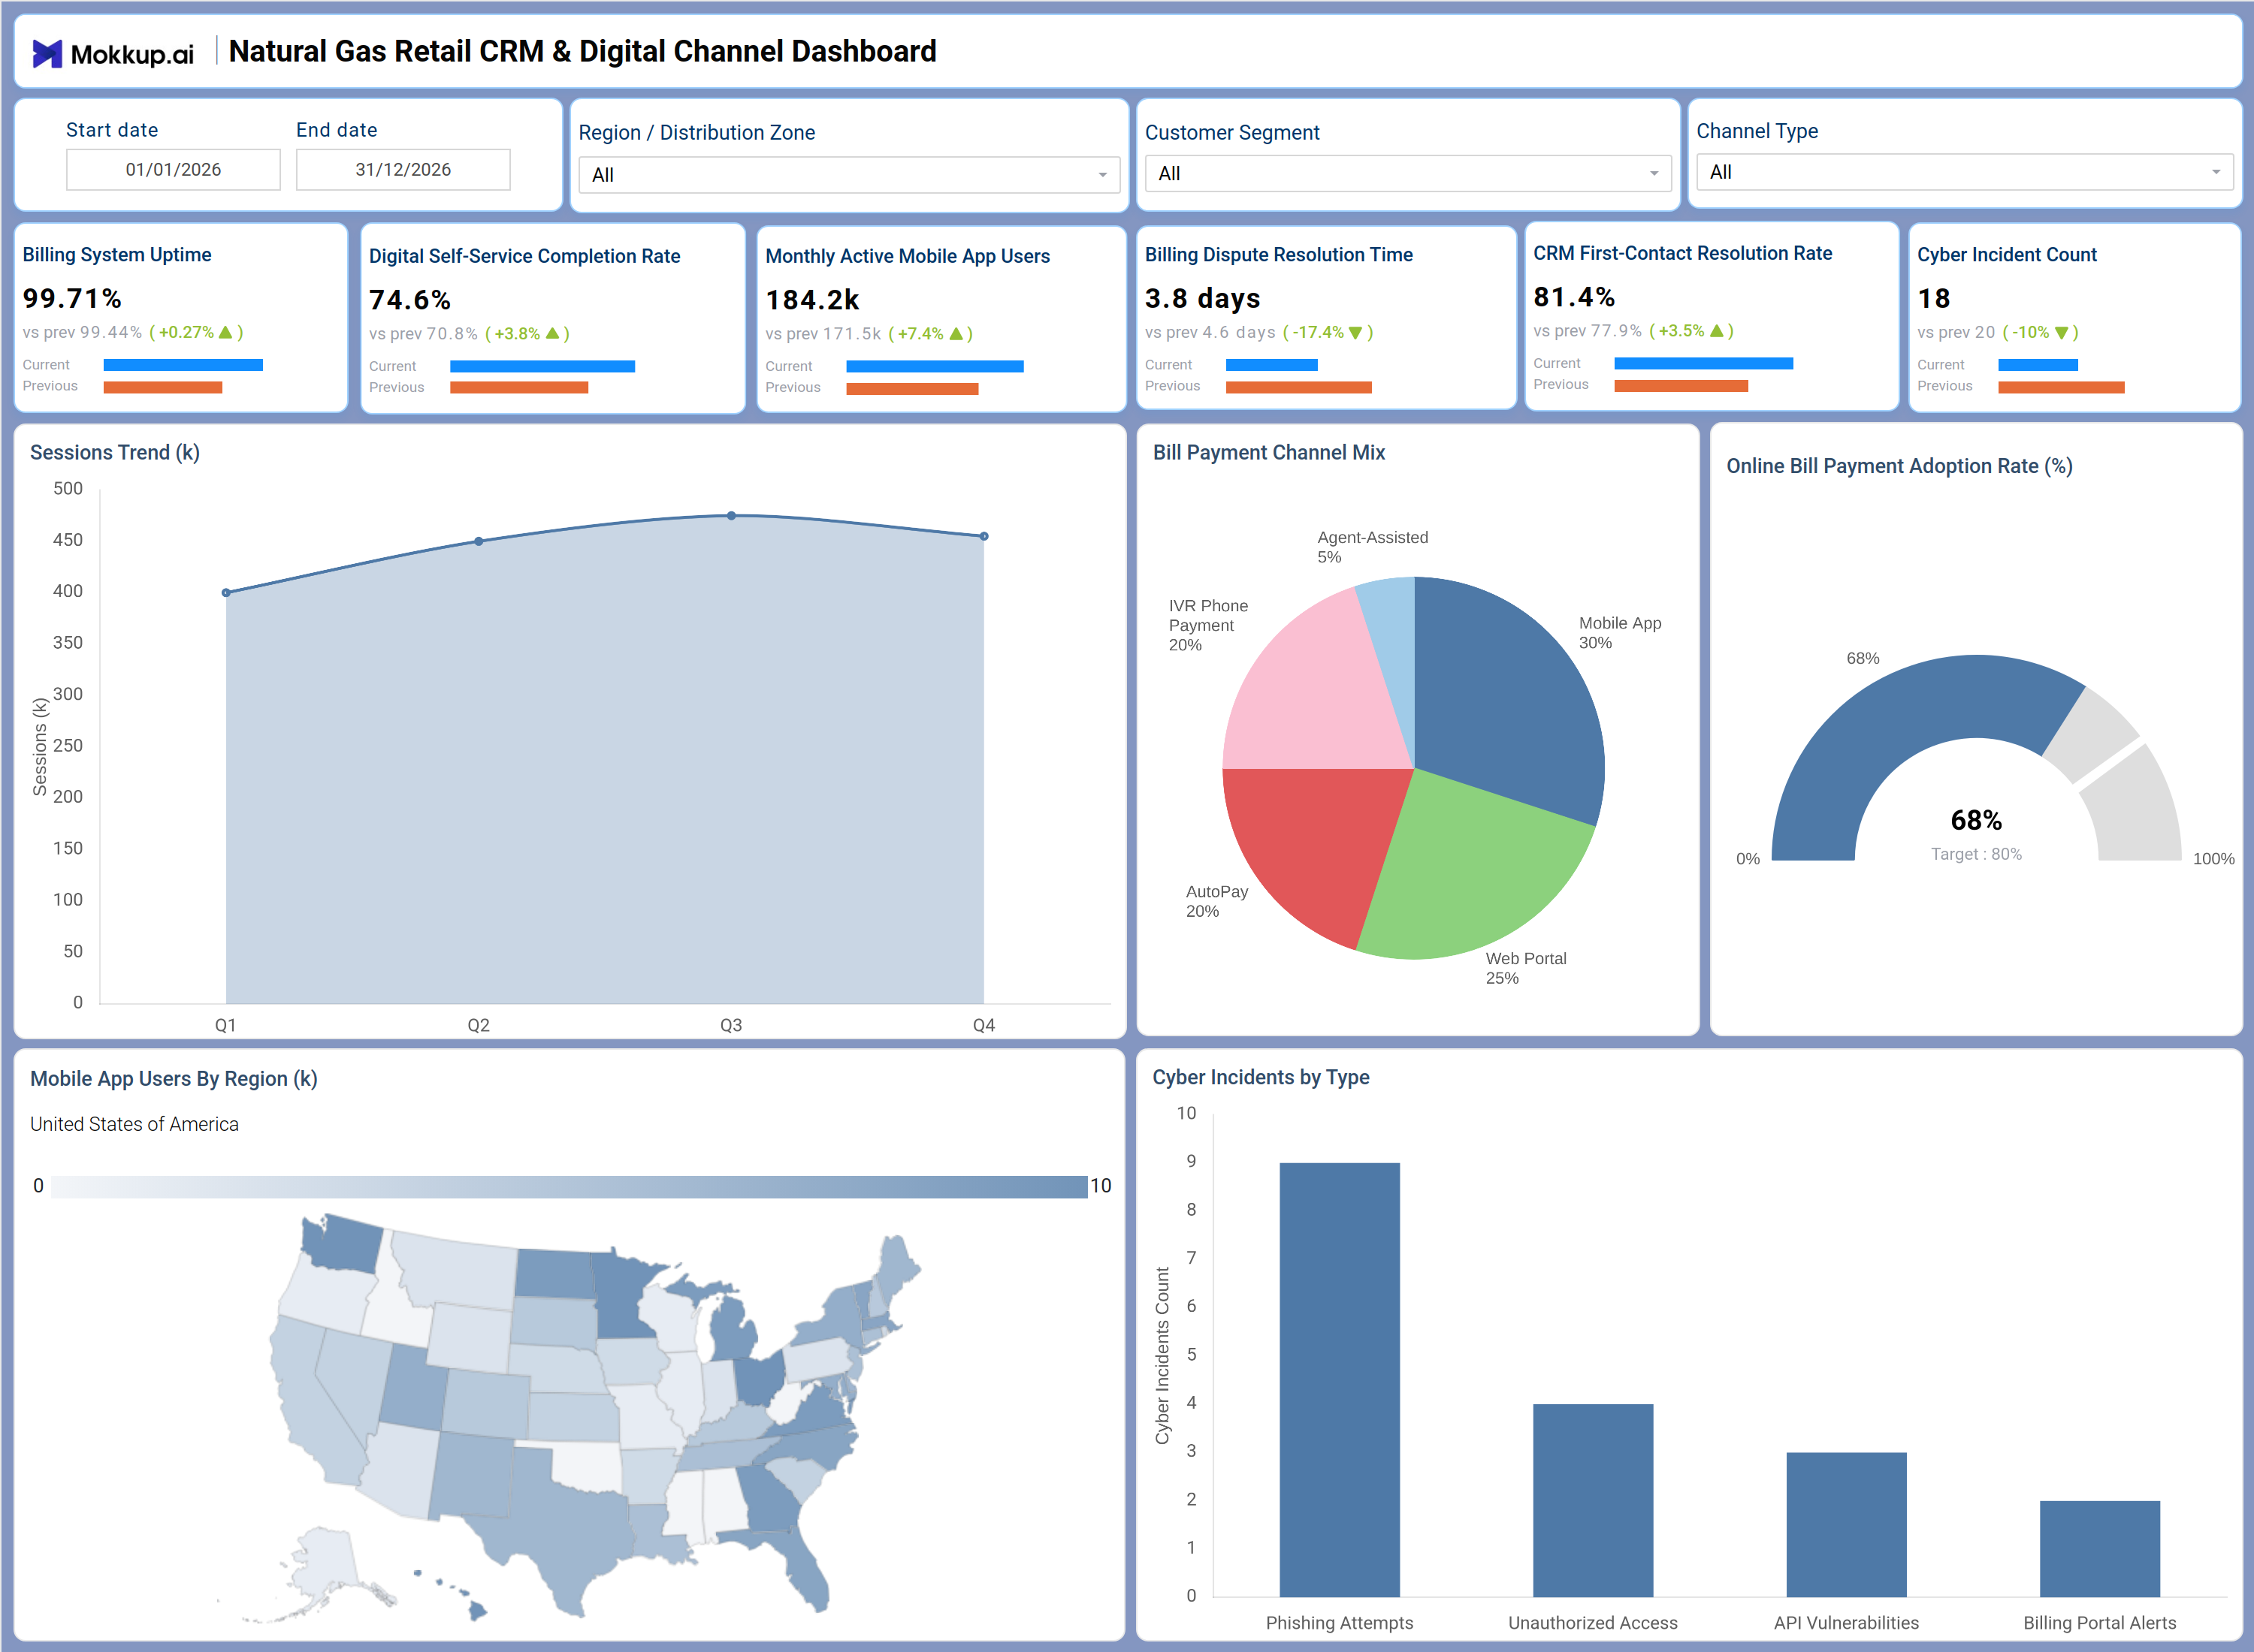2254x1652 pixels.
Task: Click the up arrow in Monthly Active Mobile App Users card
Action: 956,333
